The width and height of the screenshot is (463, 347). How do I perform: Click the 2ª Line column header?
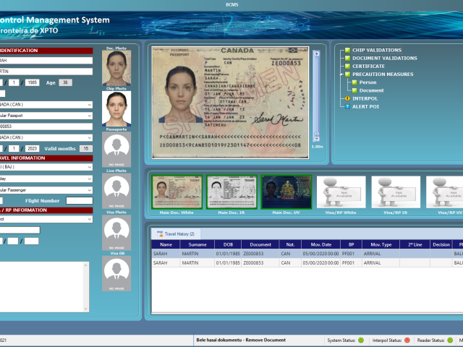[x=415, y=244]
